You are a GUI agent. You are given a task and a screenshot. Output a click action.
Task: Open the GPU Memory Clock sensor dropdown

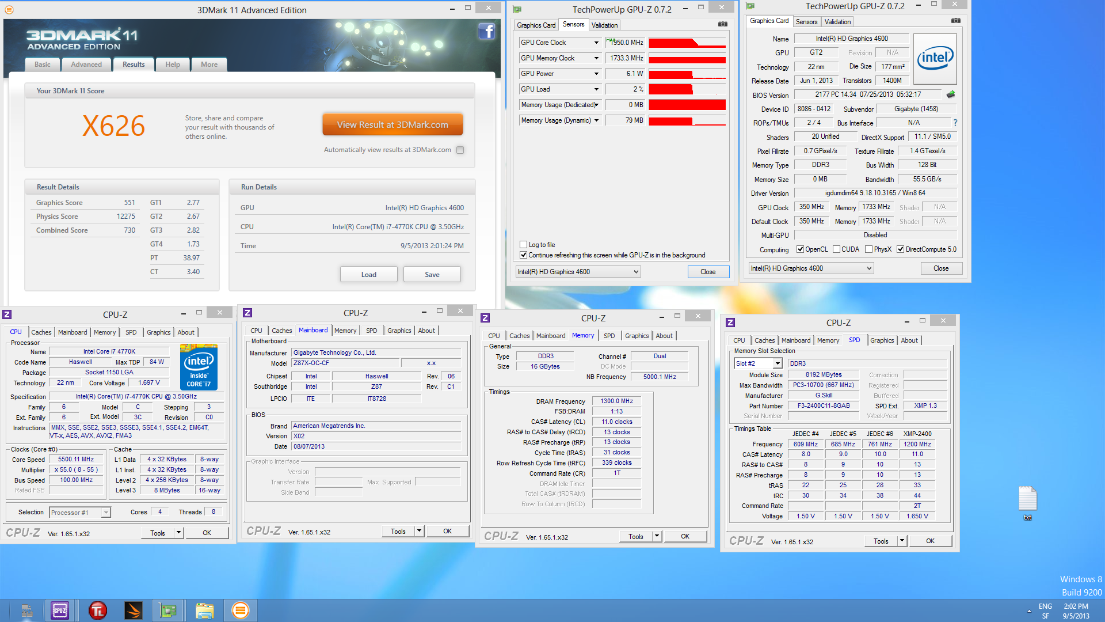pyautogui.click(x=596, y=58)
